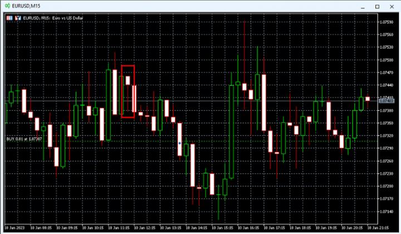Close the EURUSD,M15 chart window
This screenshot has width=401, height=234.
coord(392,6)
